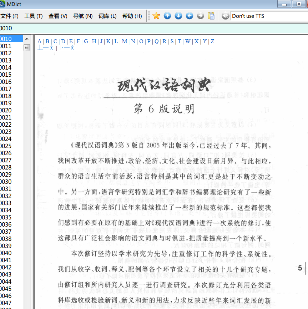Follow the letter L index link
The width and height of the screenshot is (308, 309).
[x=116, y=41]
